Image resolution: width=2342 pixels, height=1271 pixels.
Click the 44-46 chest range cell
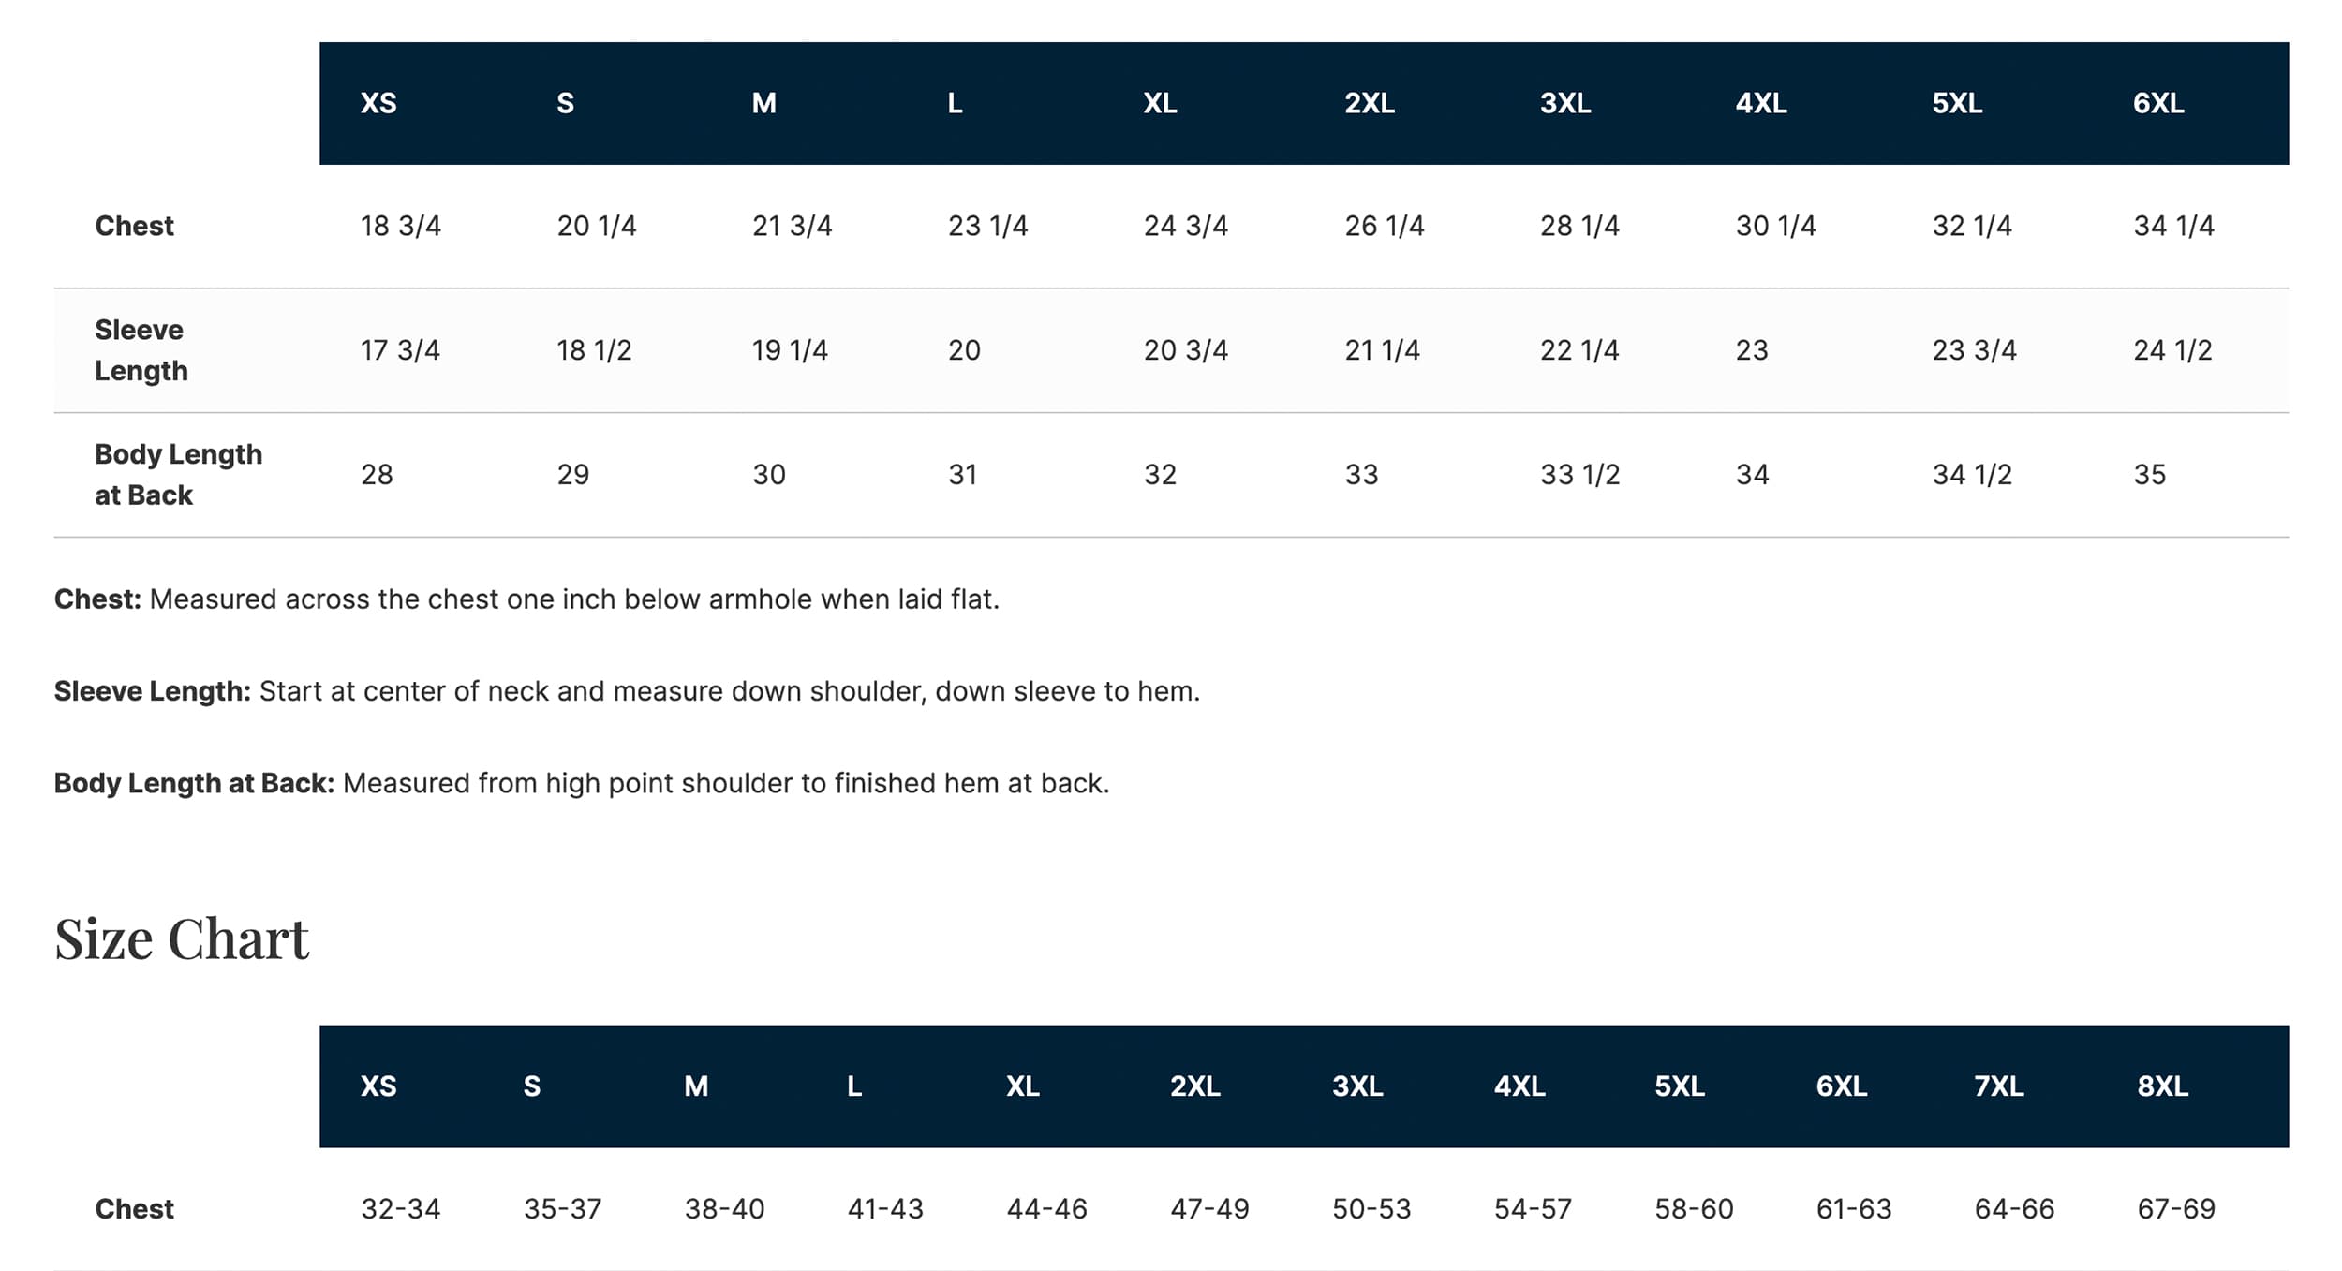coord(1046,1209)
